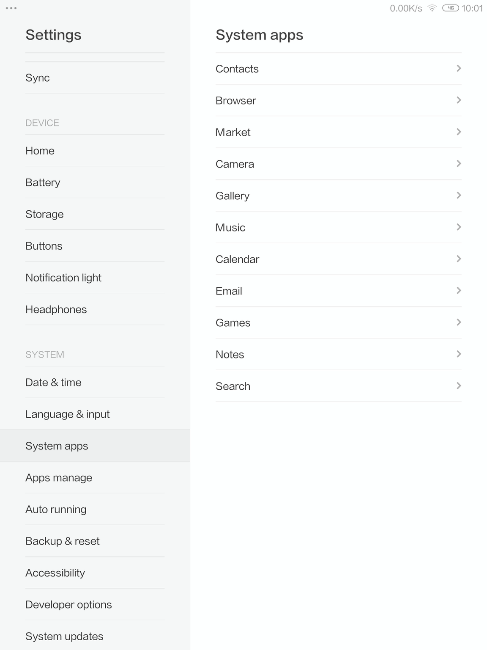487x650 pixels.
Task: Open Notification light settings
Action: [x=63, y=278]
